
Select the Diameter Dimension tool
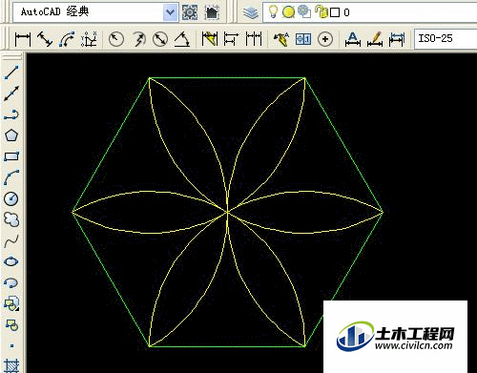coord(160,39)
